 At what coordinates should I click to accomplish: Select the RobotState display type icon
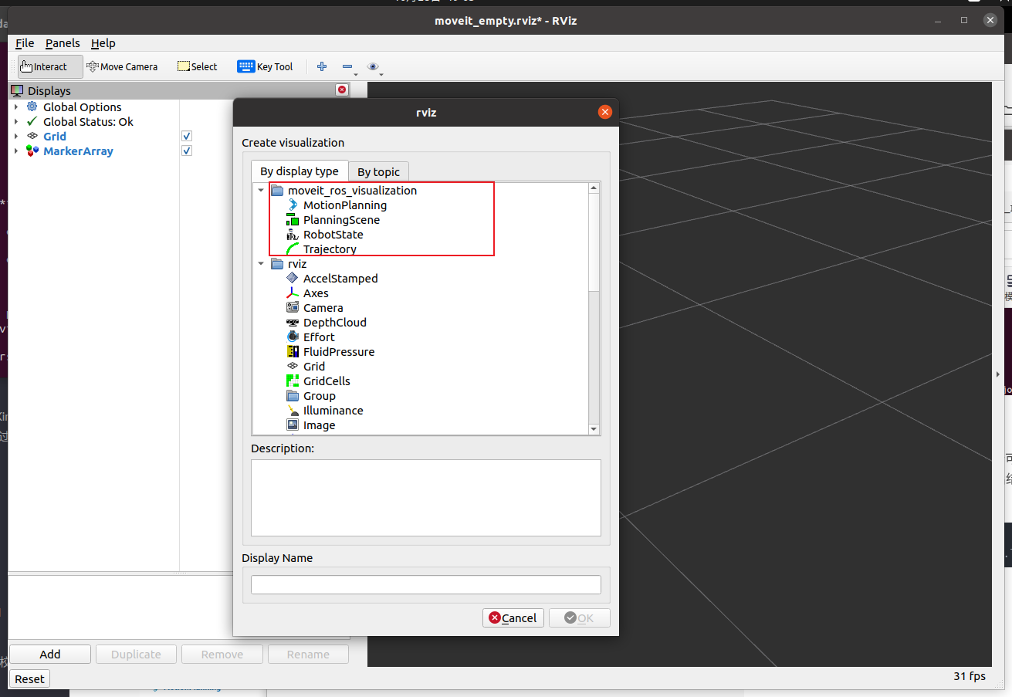click(x=293, y=235)
